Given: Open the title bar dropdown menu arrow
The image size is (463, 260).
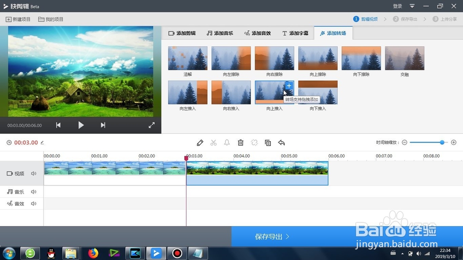Looking at the screenshot, I should click(x=412, y=6).
